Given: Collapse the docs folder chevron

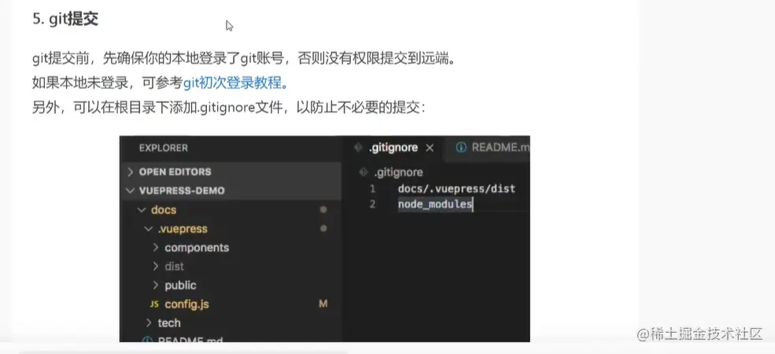Looking at the screenshot, I should click(142, 209).
